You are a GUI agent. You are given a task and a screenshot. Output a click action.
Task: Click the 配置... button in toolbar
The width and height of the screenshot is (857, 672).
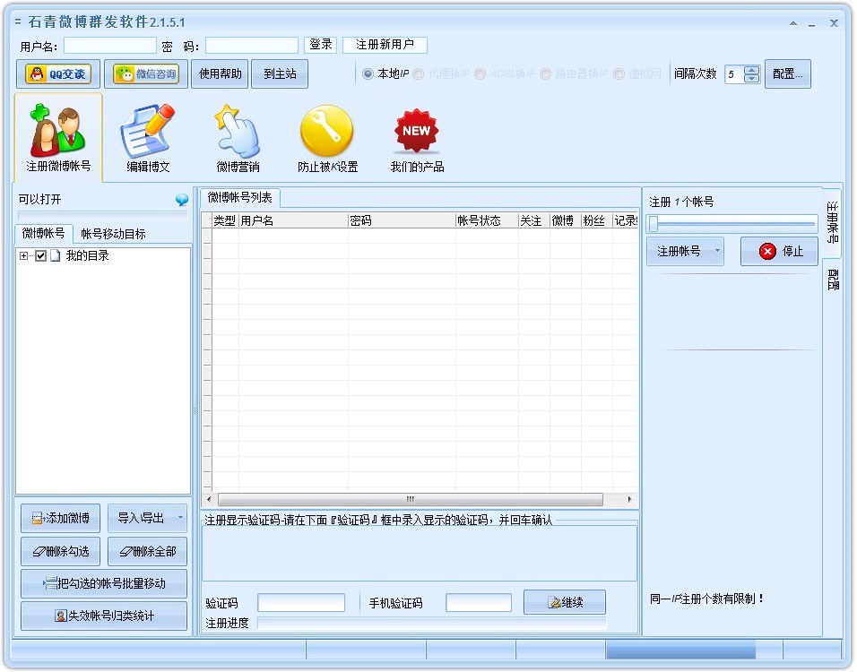coord(788,73)
